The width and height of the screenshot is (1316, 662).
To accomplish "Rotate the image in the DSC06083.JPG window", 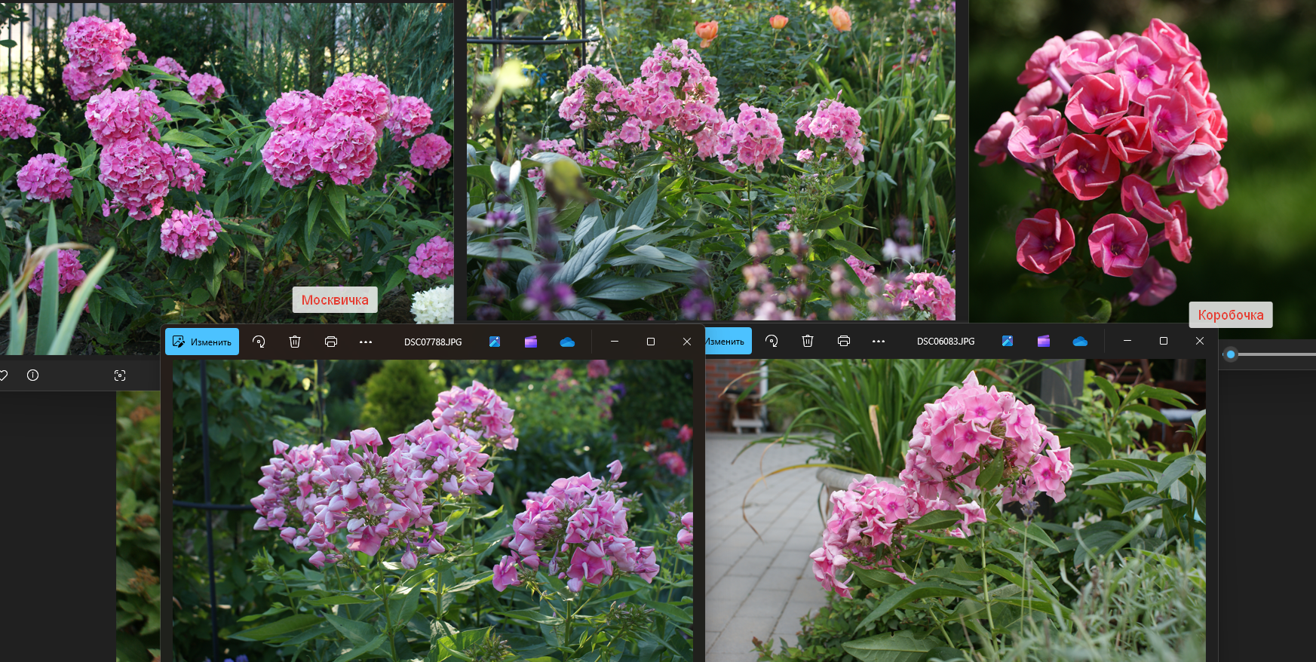I will 772,341.
